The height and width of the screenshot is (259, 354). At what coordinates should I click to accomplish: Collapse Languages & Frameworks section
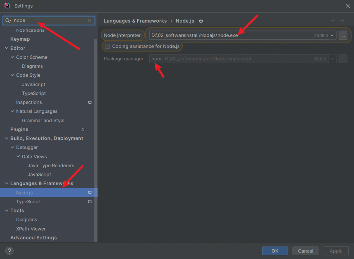click(7, 183)
